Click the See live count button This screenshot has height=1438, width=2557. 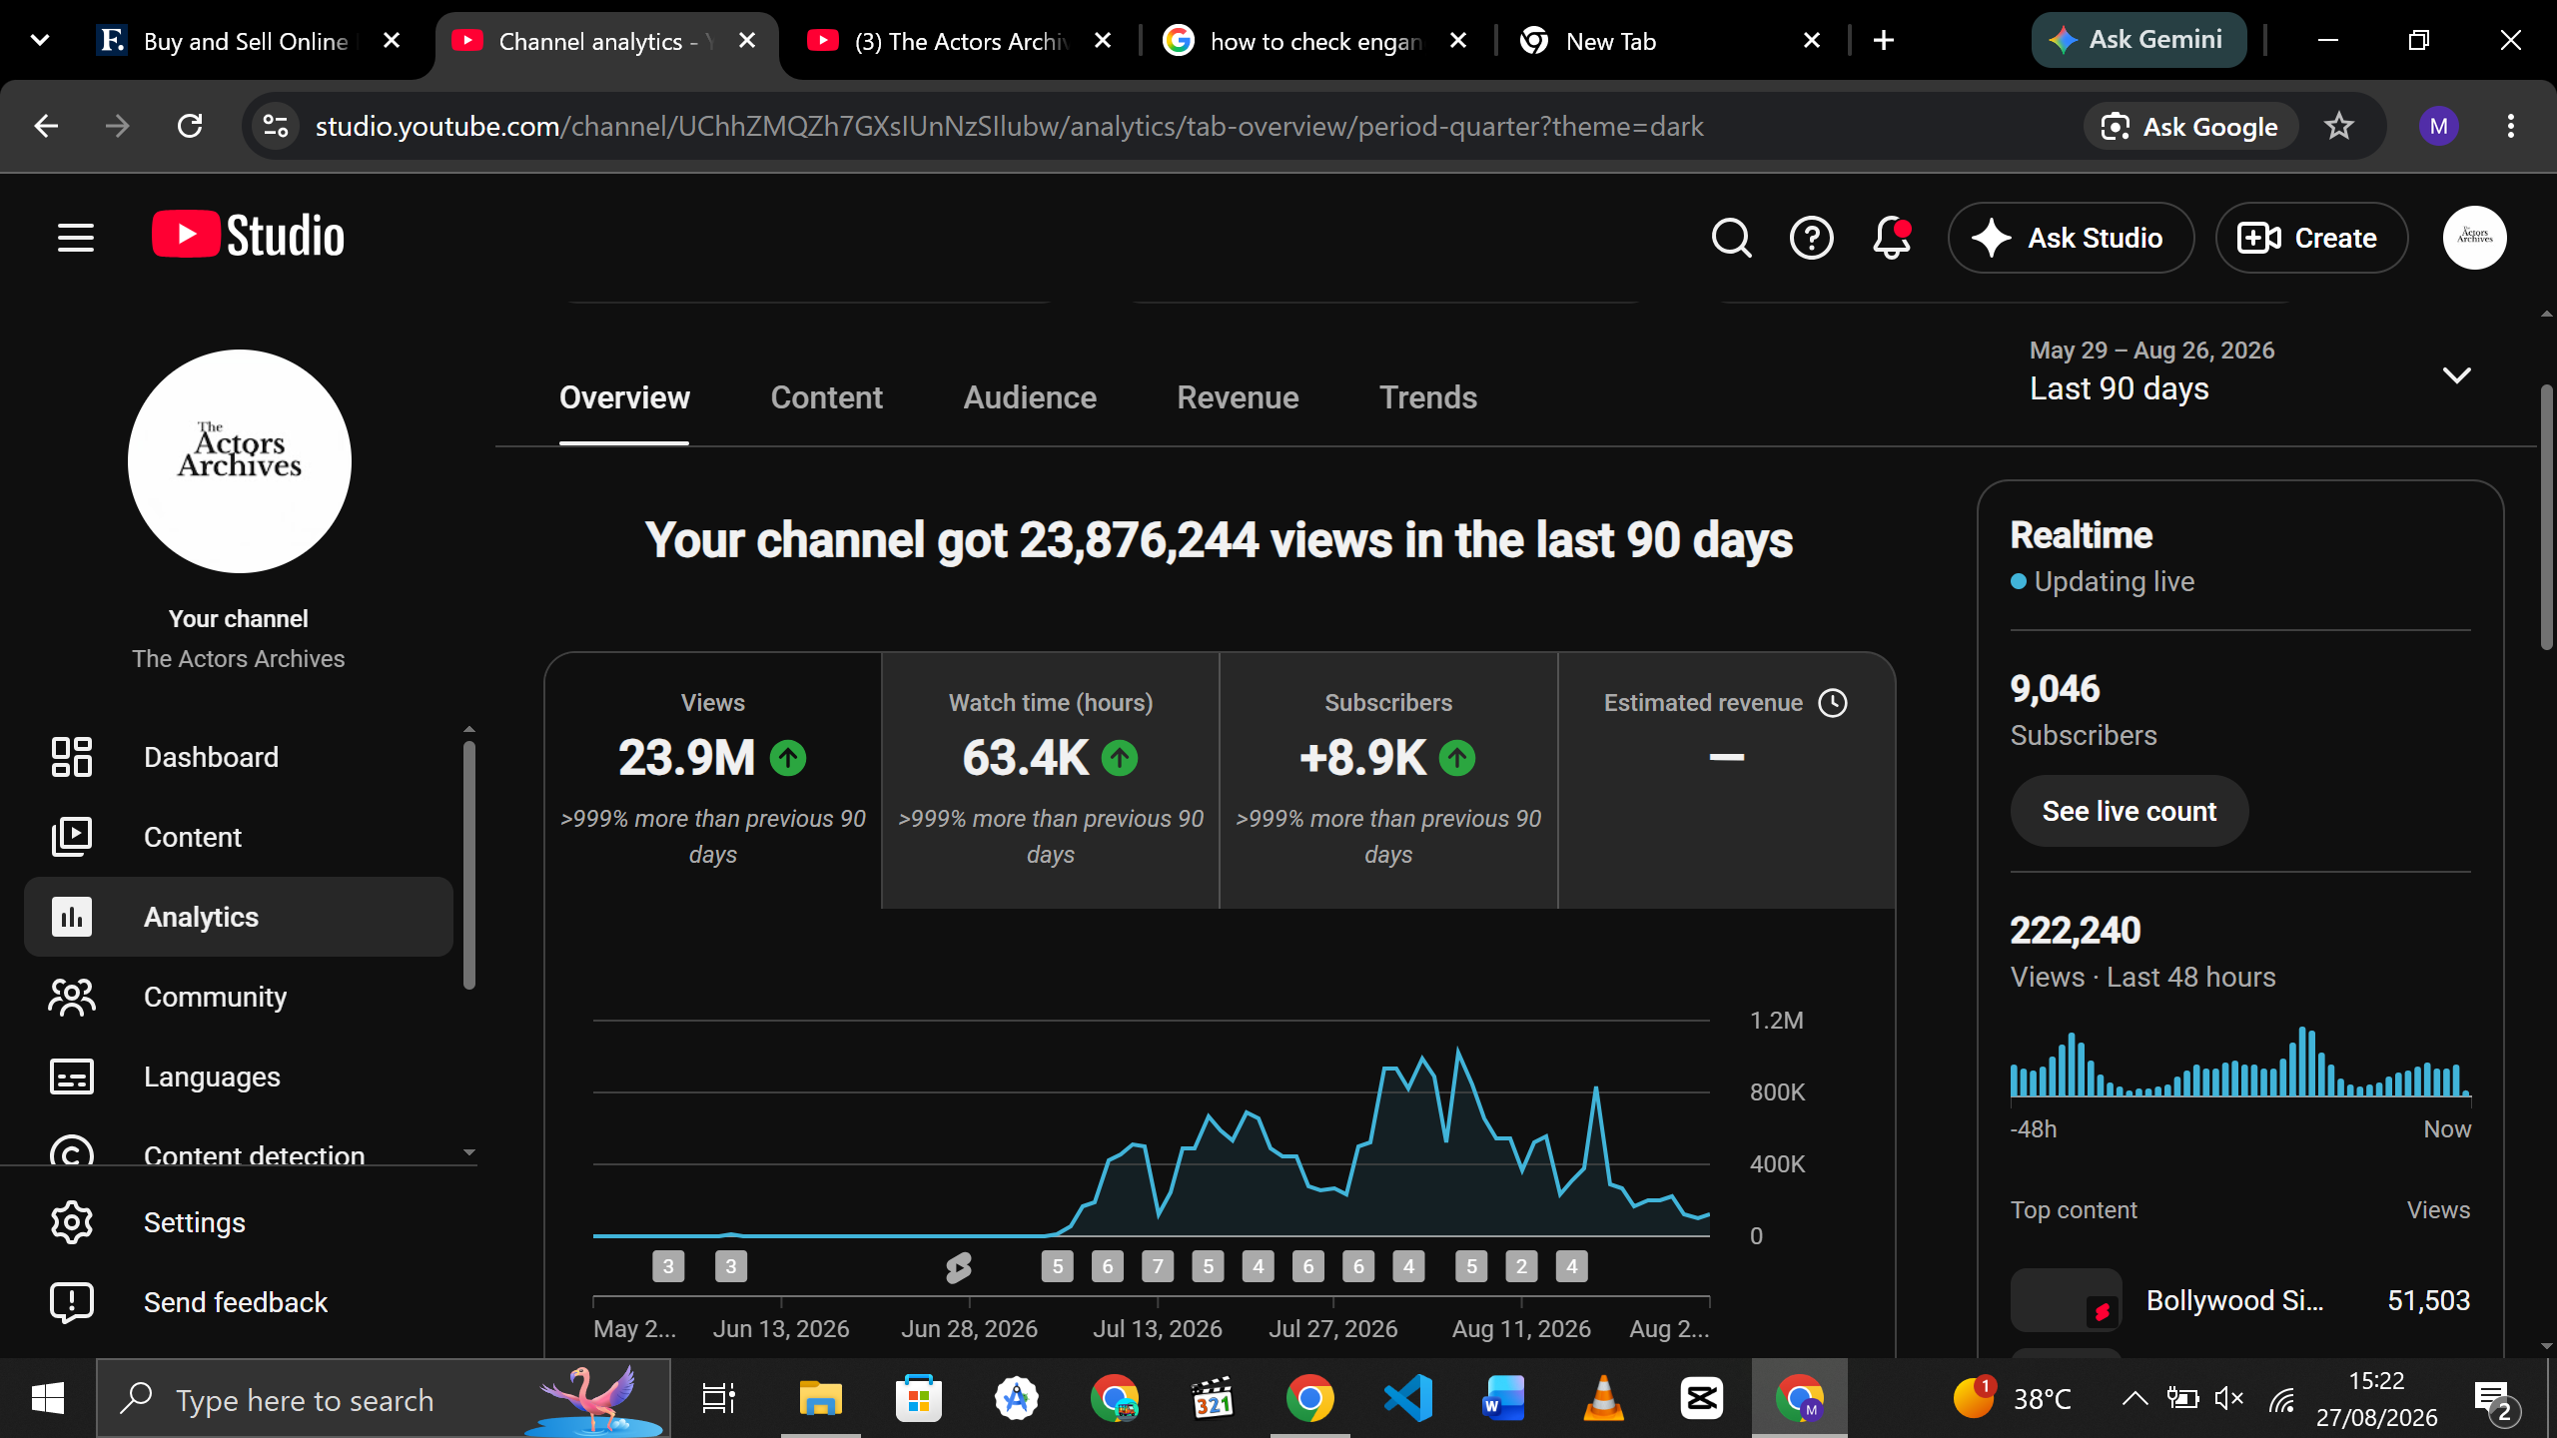[x=2129, y=811]
